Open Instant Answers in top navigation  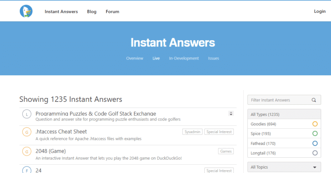pyautogui.click(x=61, y=12)
